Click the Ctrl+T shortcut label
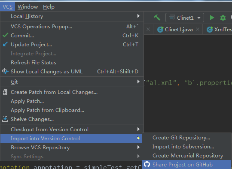Viewport: 232px width, 169px height. tap(131, 45)
